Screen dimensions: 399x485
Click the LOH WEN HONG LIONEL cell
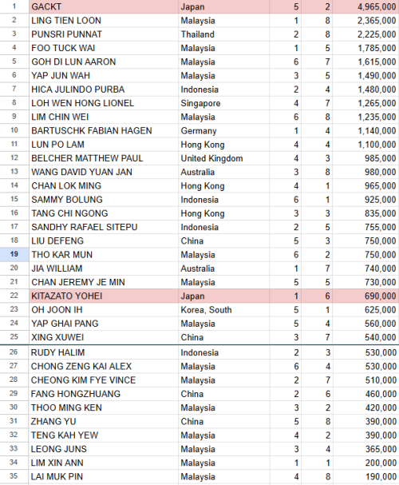click(104, 103)
